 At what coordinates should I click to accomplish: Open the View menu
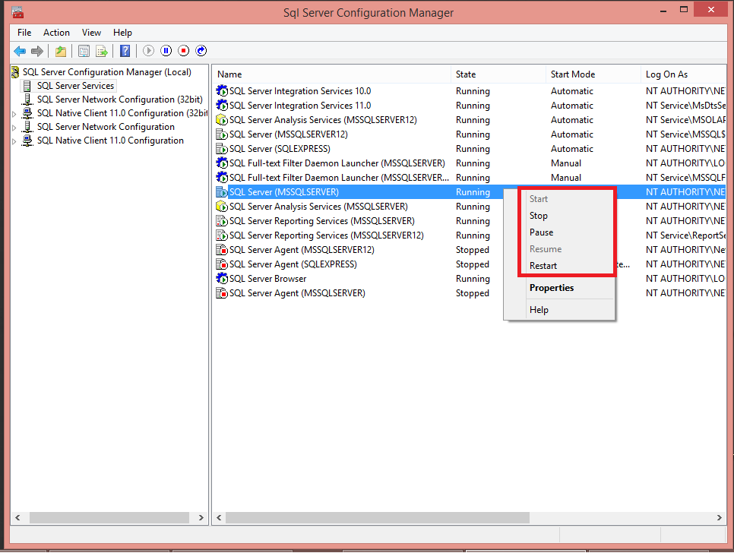coord(91,33)
